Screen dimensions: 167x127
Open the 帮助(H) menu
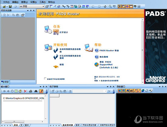coord(52,2)
